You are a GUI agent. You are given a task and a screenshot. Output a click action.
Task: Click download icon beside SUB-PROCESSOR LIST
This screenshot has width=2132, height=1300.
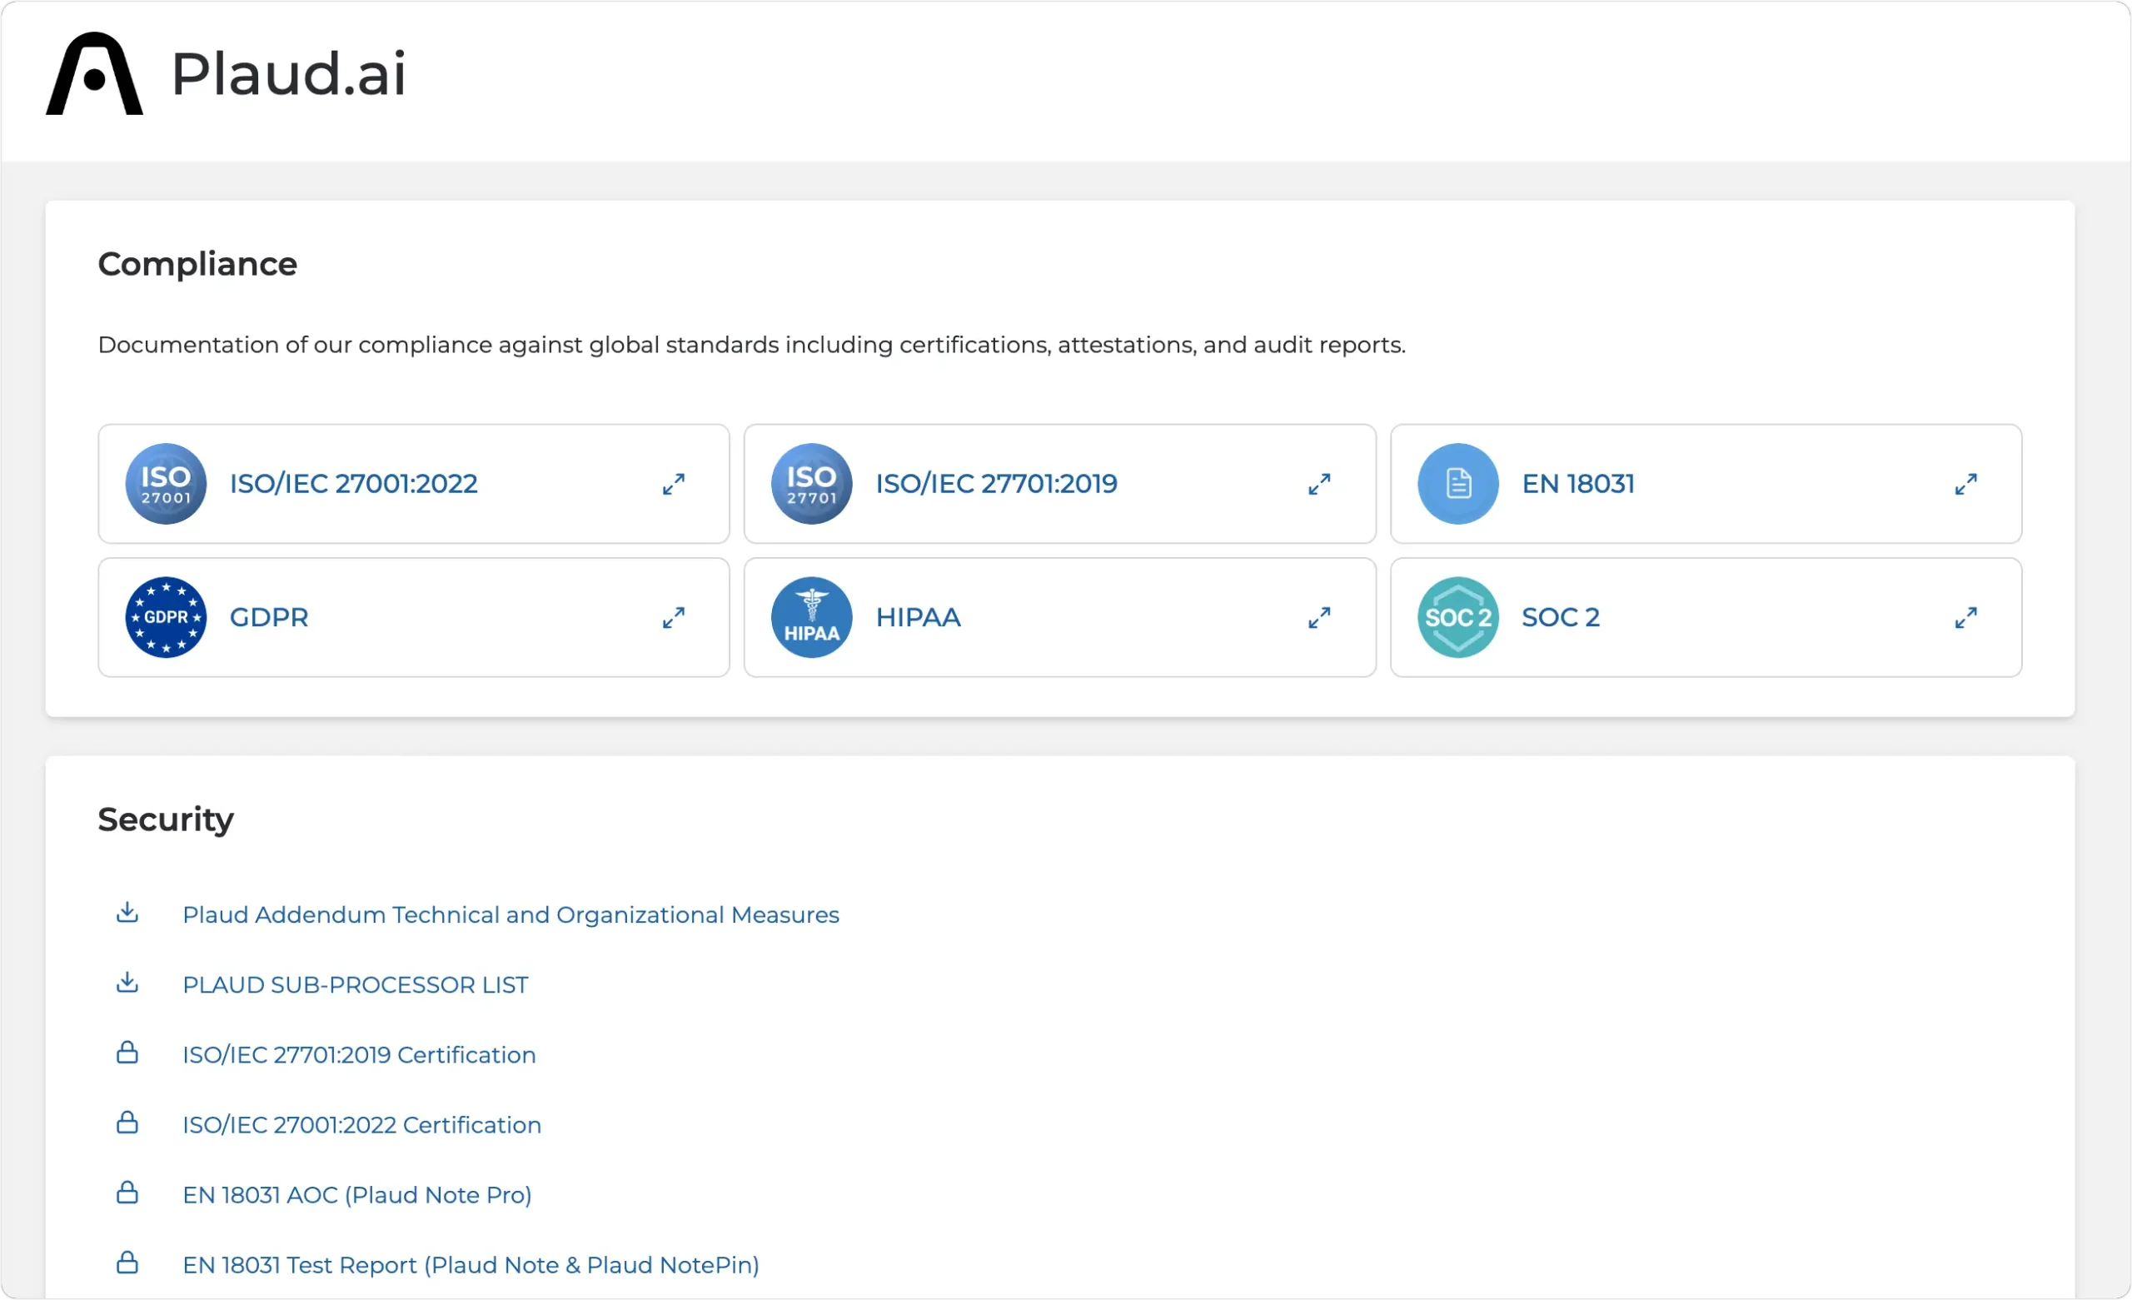127,983
